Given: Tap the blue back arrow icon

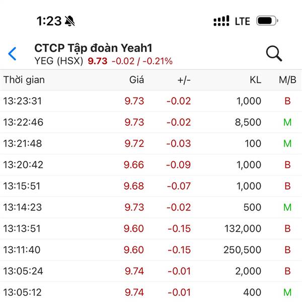Looking at the screenshot, I should 12,54.
